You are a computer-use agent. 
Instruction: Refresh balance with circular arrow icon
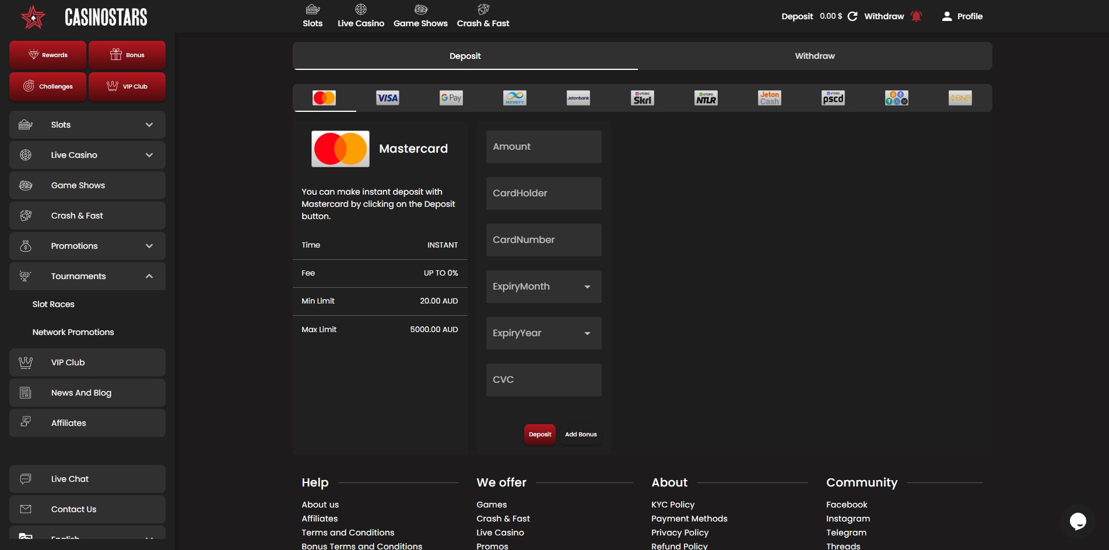(x=852, y=16)
